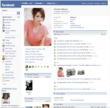Open the Friends dropdown arrow
Image resolution: width=110 pixels, height=108 pixels.
tap(44, 3)
